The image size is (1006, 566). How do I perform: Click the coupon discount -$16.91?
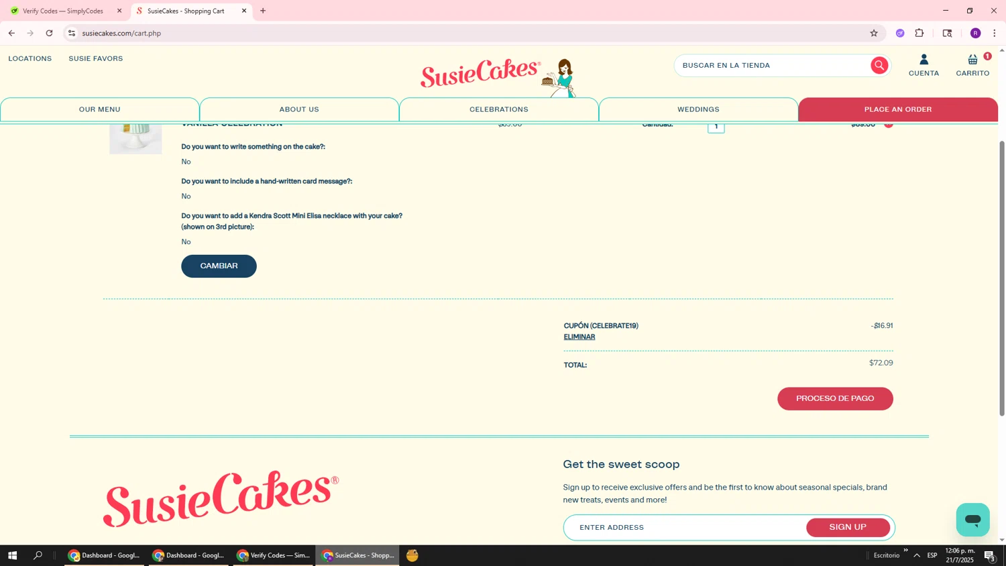coord(881,326)
